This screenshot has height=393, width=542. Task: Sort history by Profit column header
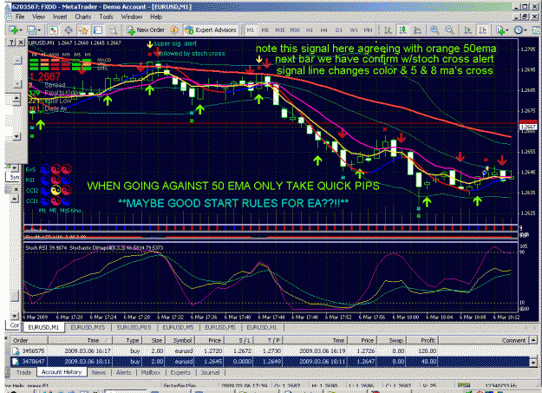point(422,340)
